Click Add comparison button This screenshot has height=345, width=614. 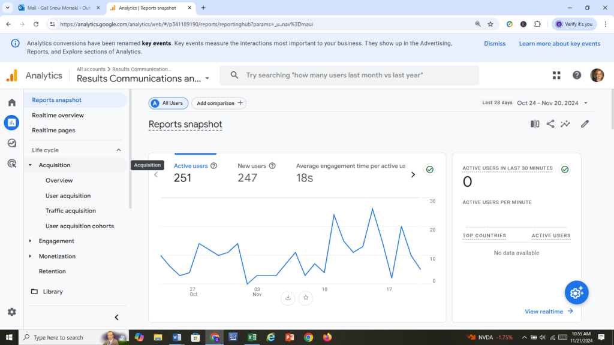[219, 103]
